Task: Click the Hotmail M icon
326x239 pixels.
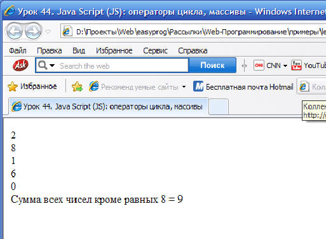Action: pyautogui.click(x=198, y=86)
